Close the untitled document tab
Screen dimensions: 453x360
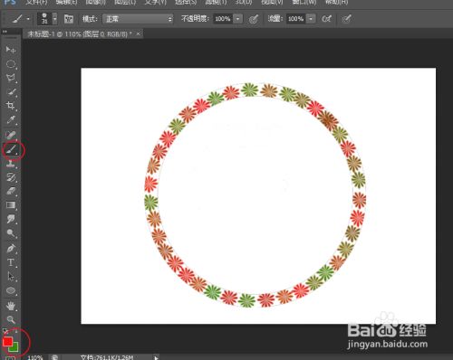point(138,33)
